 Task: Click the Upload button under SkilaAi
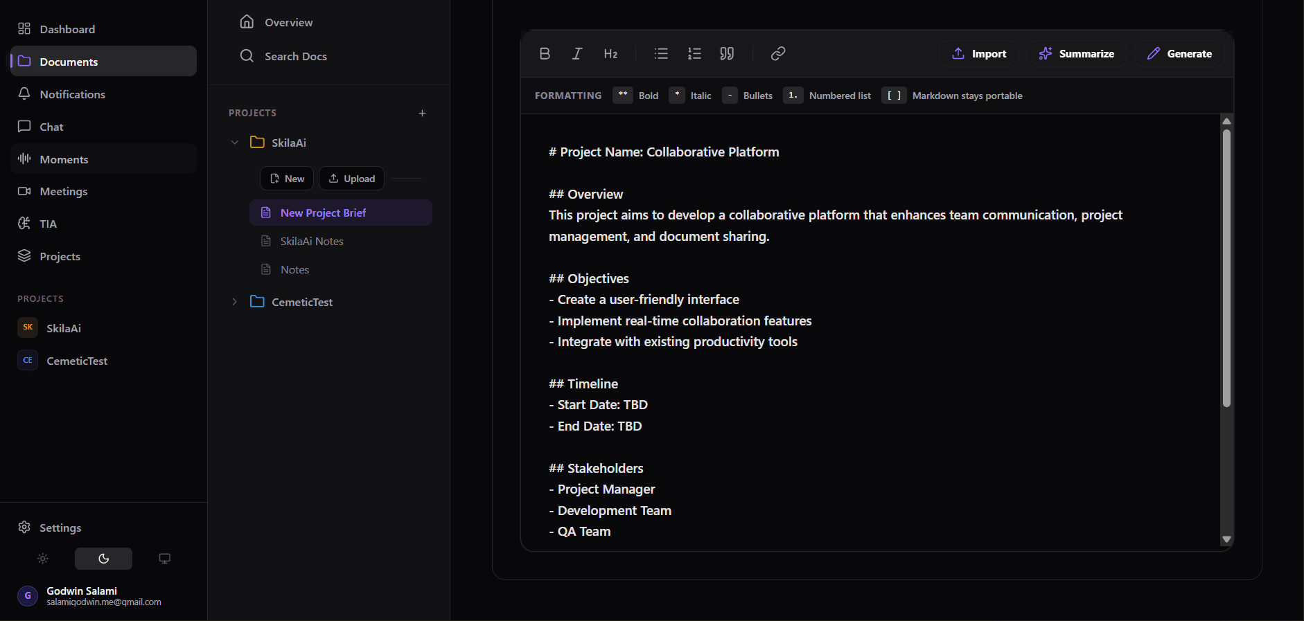point(351,179)
